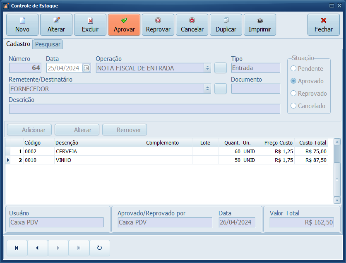
Task: Select the Reprovado situation option
Action: click(x=294, y=94)
